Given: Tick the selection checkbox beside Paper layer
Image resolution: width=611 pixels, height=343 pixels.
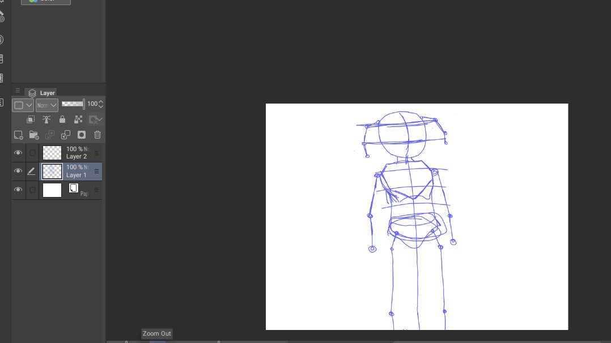Looking at the screenshot, I should [32, 190].
